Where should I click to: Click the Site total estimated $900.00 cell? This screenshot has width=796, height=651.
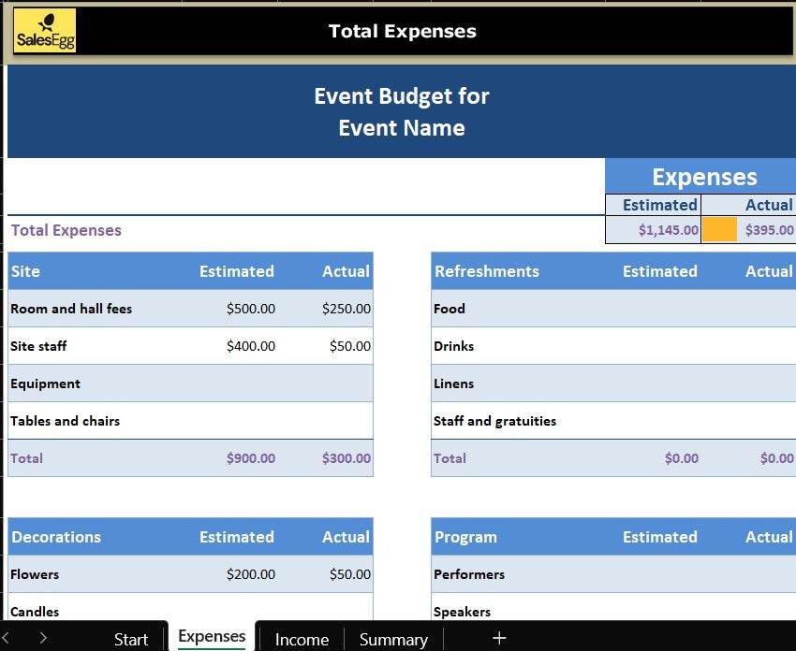click(x=250, y=458)
